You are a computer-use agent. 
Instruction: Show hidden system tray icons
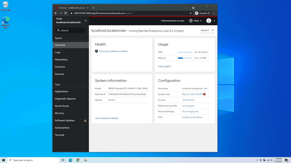[257, 160]
